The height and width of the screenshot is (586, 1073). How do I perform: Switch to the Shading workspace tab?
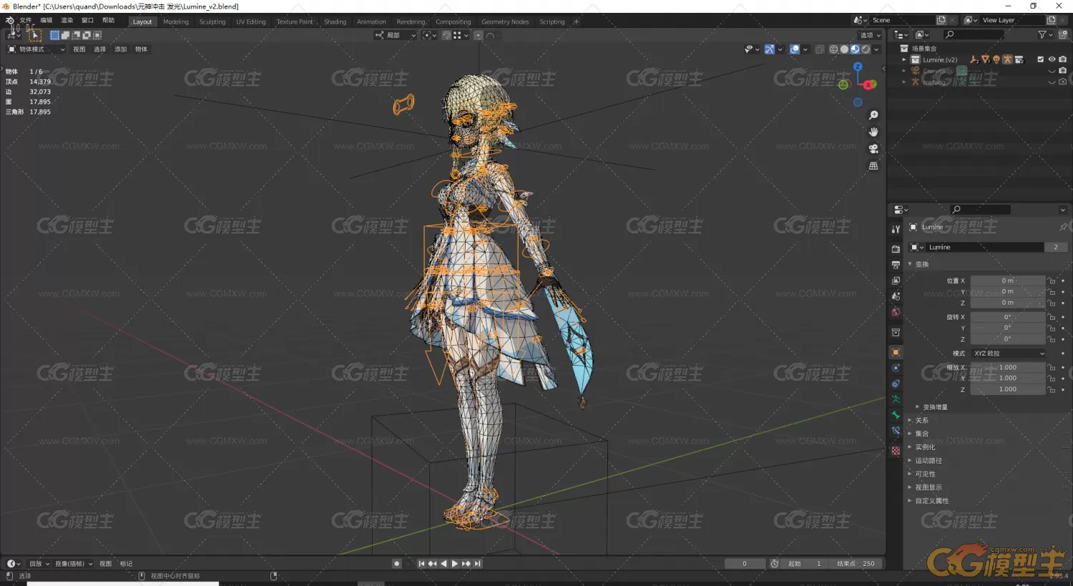coord(335,21)
